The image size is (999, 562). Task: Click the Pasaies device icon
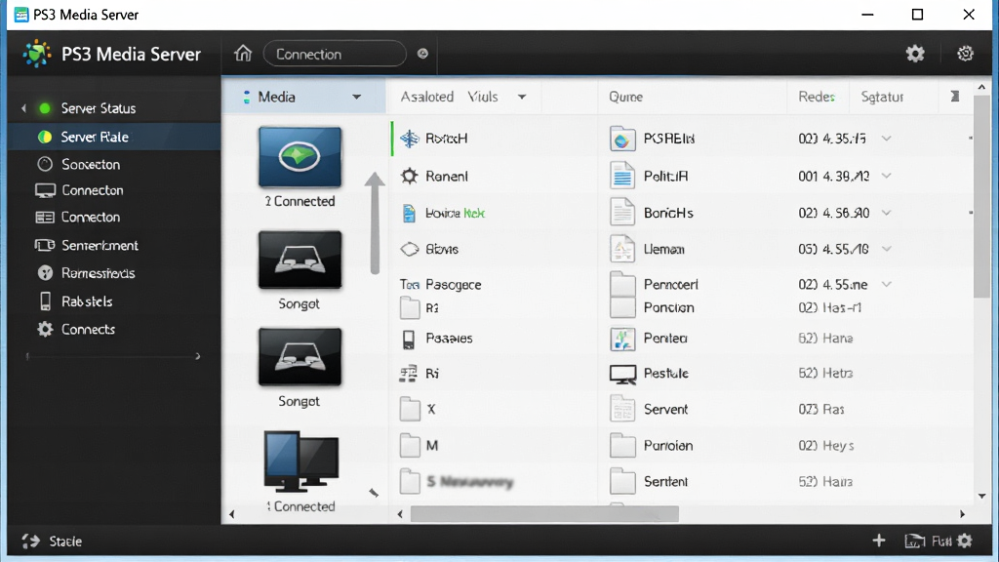point(409,339)
